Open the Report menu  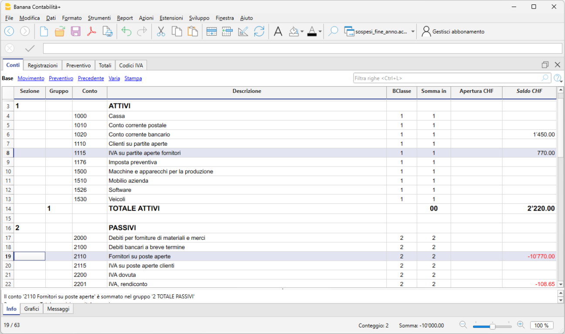click(125, 18)
